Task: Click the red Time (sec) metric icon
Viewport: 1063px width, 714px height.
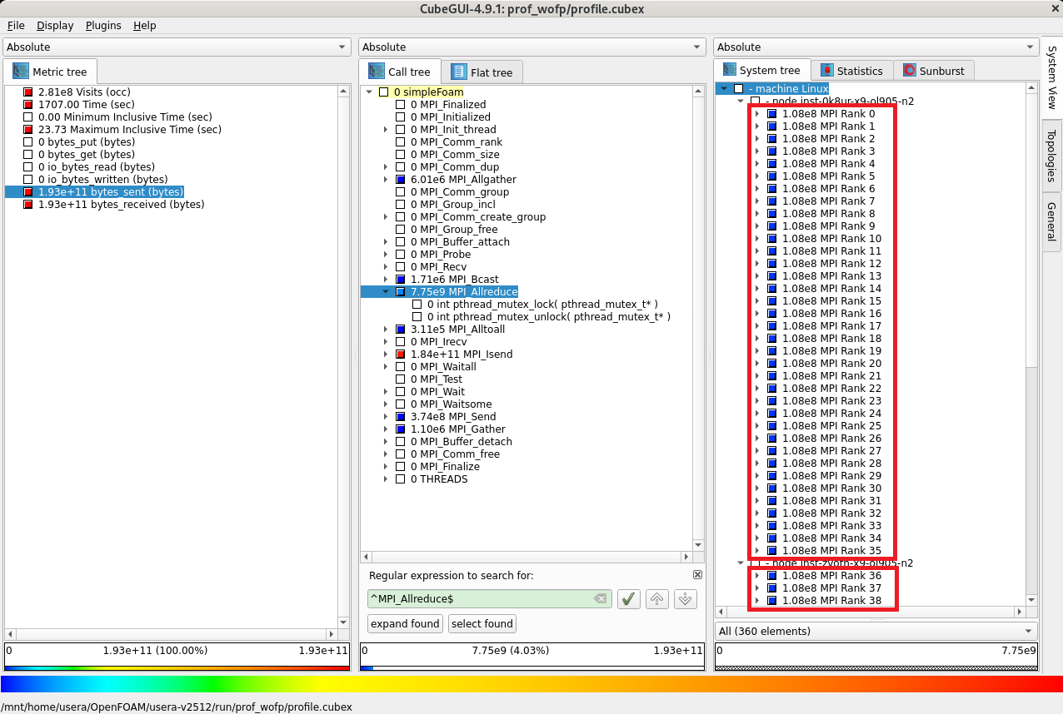Action: pos(28,105)
